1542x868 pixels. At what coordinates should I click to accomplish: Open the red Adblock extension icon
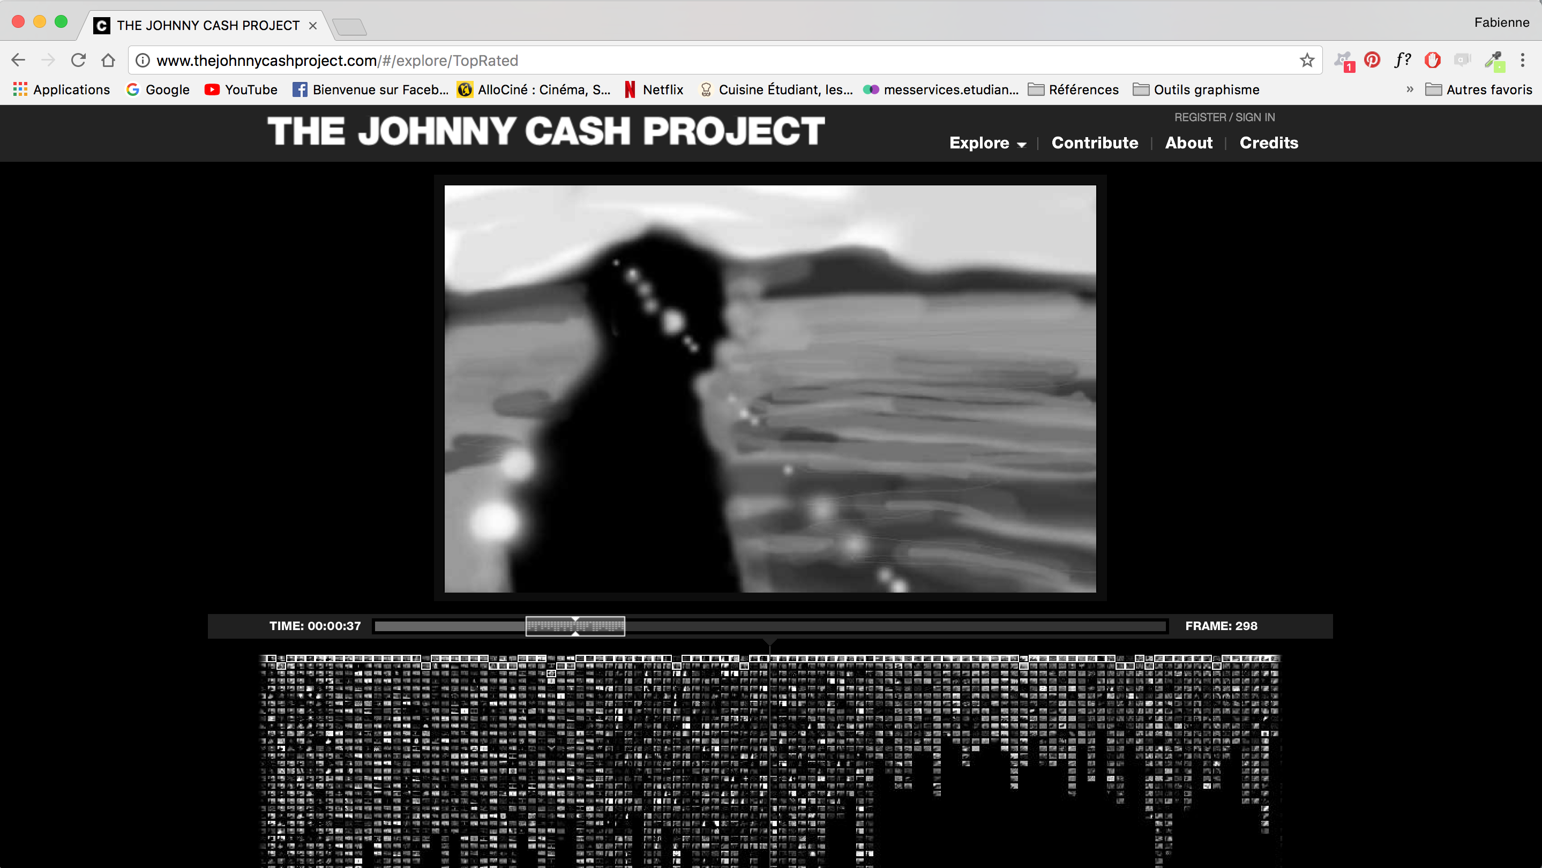click(x=1433, y=60)
